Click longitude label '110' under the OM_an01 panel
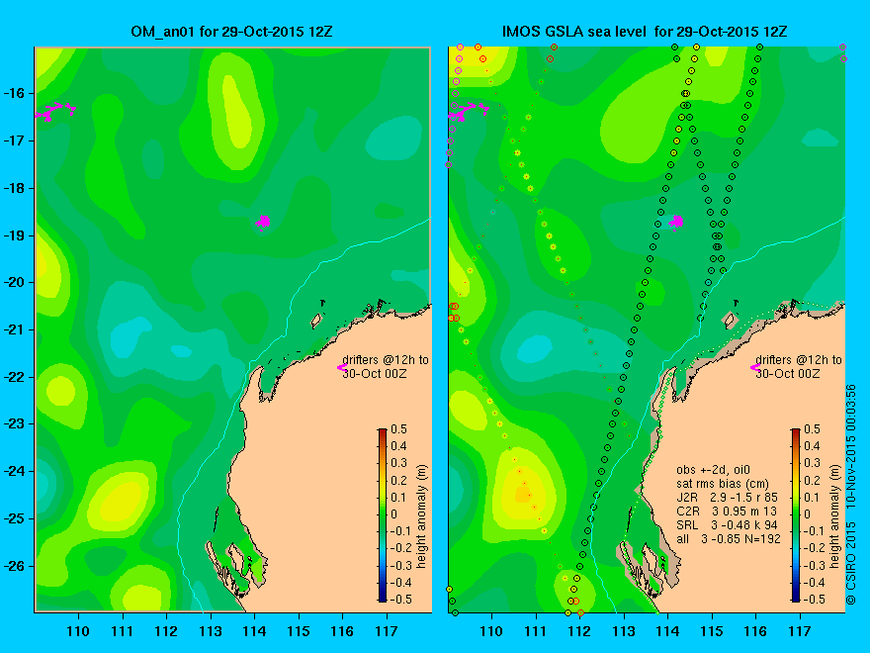Viewport: 870px width, 653px height. click(78, 631)
